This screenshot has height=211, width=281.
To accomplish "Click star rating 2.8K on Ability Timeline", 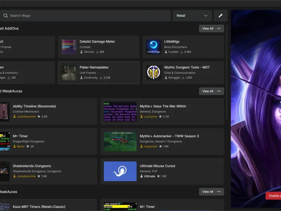I will [43, 116].
